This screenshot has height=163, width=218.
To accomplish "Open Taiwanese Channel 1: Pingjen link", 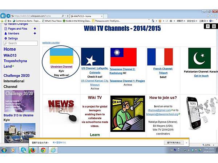I will [127, 81].
